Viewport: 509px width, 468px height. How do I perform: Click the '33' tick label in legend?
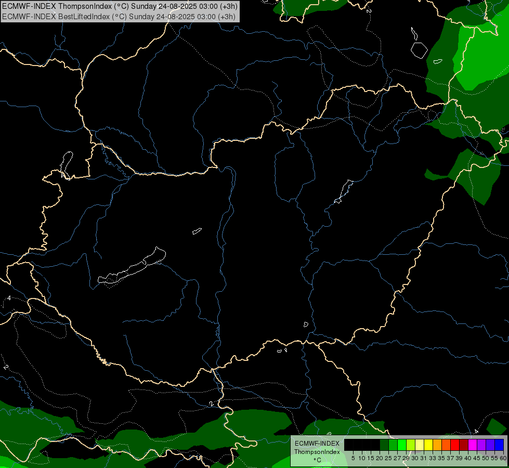tap(433, 458)
